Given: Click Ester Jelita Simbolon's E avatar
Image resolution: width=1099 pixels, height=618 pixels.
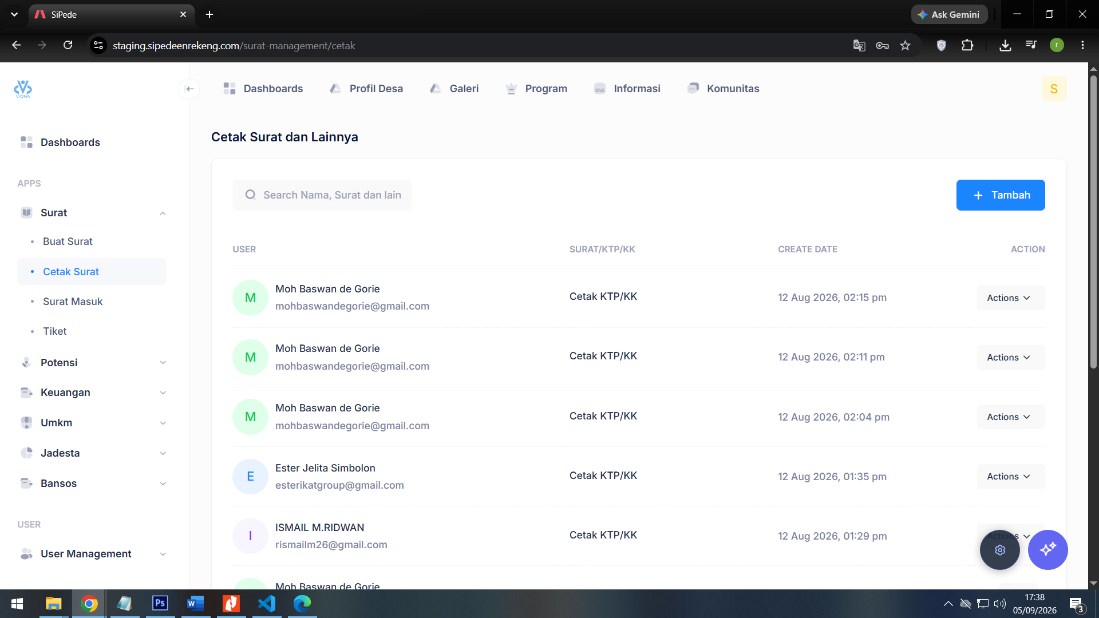Looking at the screenshot, I should [x=250, y=477].
